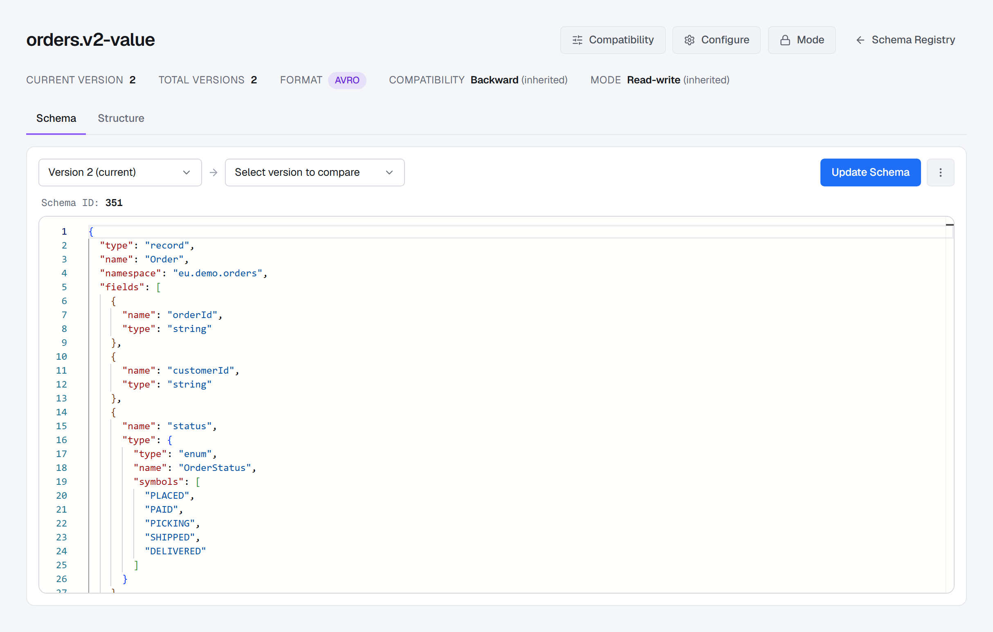Click the "status" field name line

click(x=169, y=426)
